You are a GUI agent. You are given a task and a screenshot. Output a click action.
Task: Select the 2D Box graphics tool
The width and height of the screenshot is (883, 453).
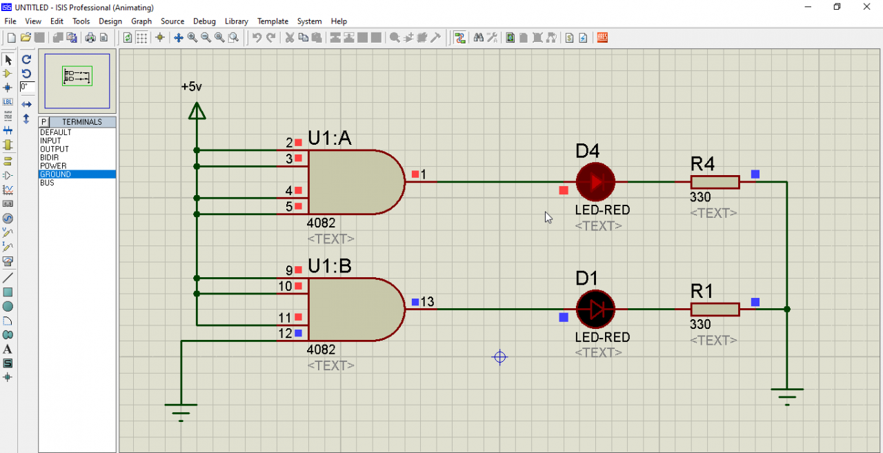pos(8,292)
